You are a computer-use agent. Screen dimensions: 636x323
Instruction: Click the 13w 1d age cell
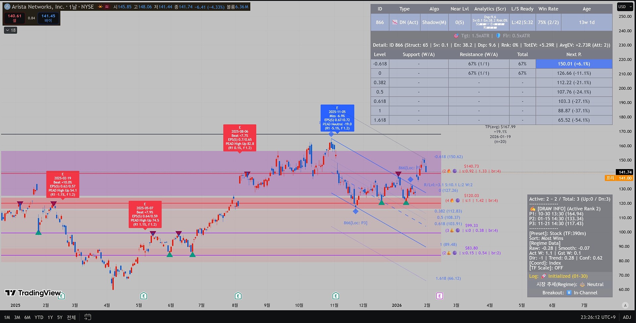point(587,22)
